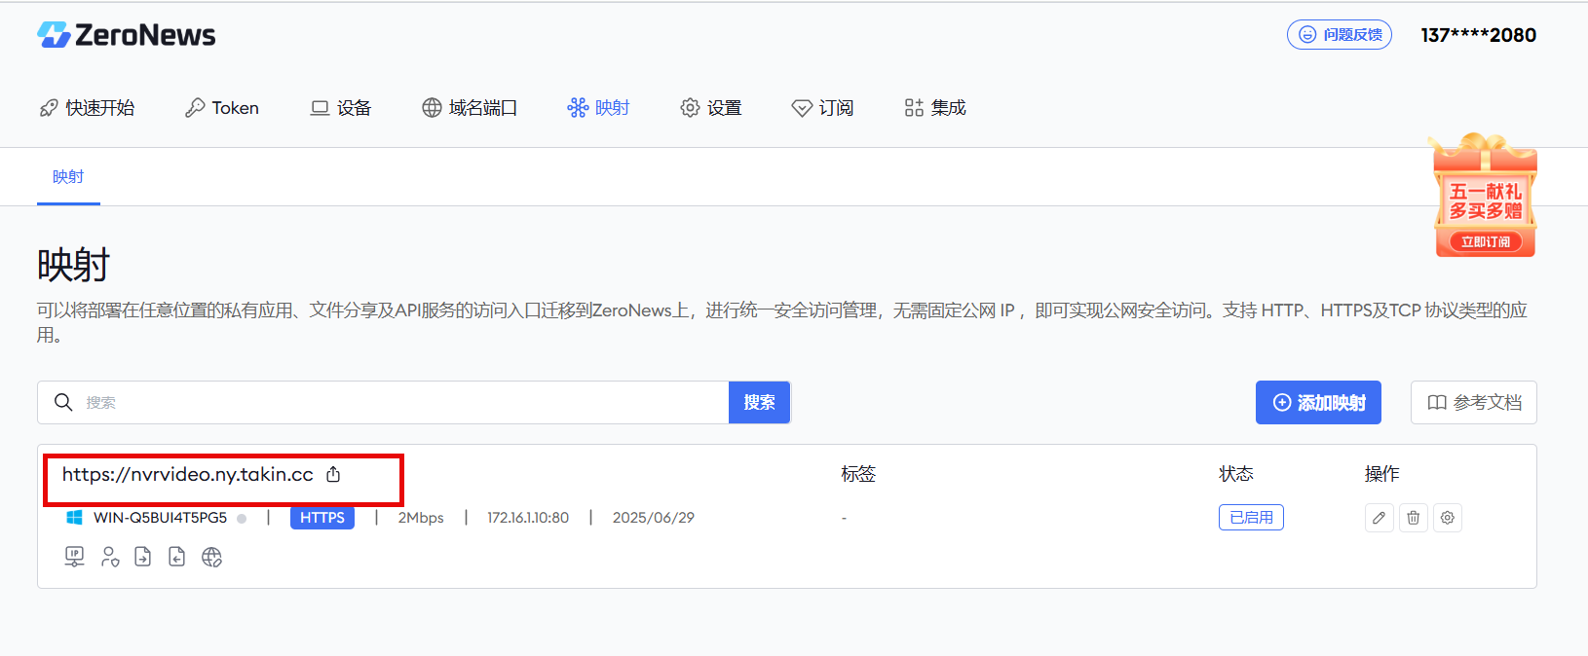Click the magnifier icon in the search box
This screenshot has height=656, width=1588.
tap(63, 402)
